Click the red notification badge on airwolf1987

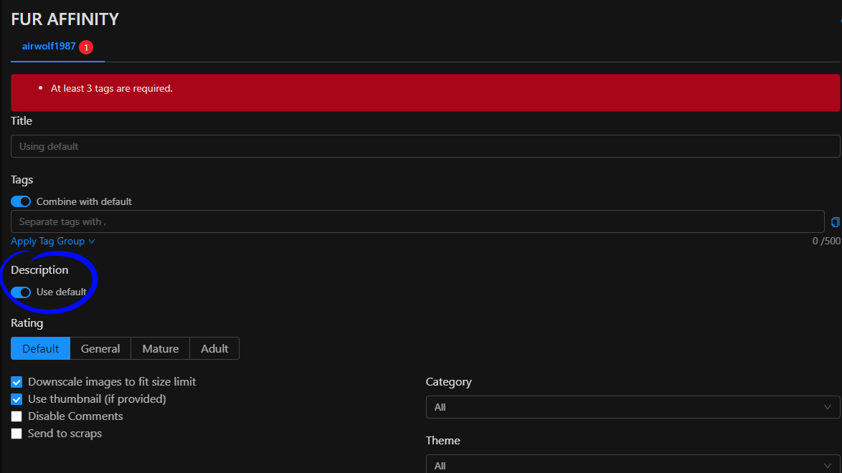(86, 47)
